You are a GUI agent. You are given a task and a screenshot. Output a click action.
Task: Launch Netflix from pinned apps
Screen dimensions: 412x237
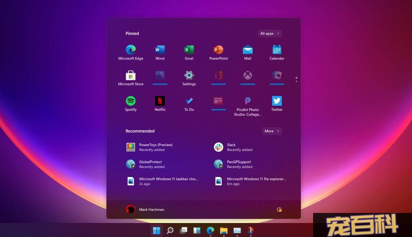(x=160, y=102)
